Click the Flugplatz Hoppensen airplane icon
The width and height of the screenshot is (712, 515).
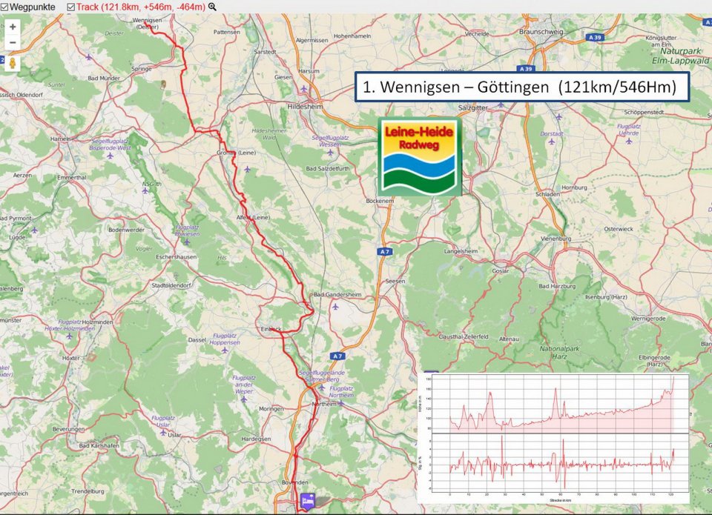(225, 350)
